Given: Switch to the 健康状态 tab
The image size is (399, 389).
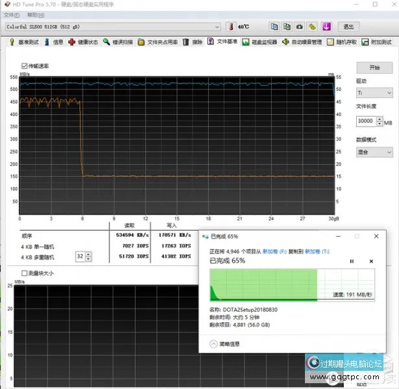Looking at the screenshot, I should [83, 42].
